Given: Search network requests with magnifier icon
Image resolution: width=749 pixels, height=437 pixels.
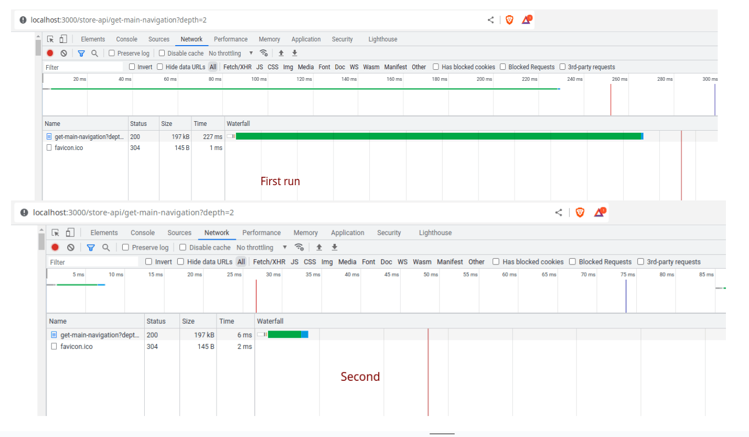Looking at the screenshot, I should tap(94, 53).
